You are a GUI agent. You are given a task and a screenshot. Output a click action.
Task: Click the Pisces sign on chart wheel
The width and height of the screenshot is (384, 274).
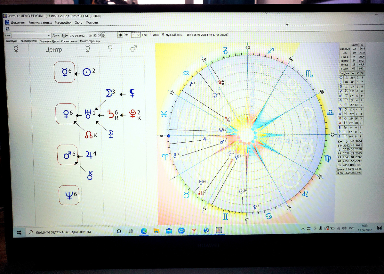click(x=164, y=114)
